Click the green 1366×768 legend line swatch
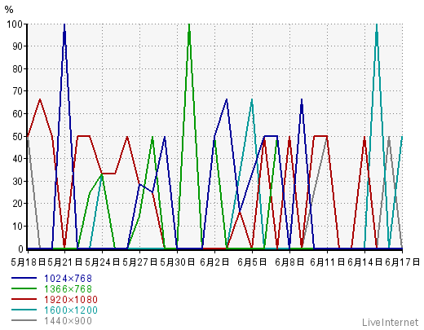The image size is (424, 330). [24, 288]
